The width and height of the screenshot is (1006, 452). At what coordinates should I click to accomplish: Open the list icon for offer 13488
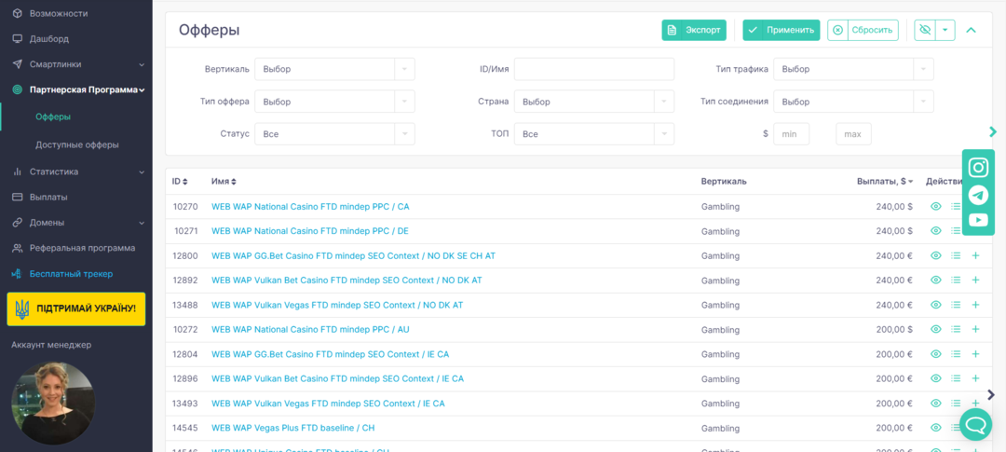pyautogui.click(x=956, y=305)
